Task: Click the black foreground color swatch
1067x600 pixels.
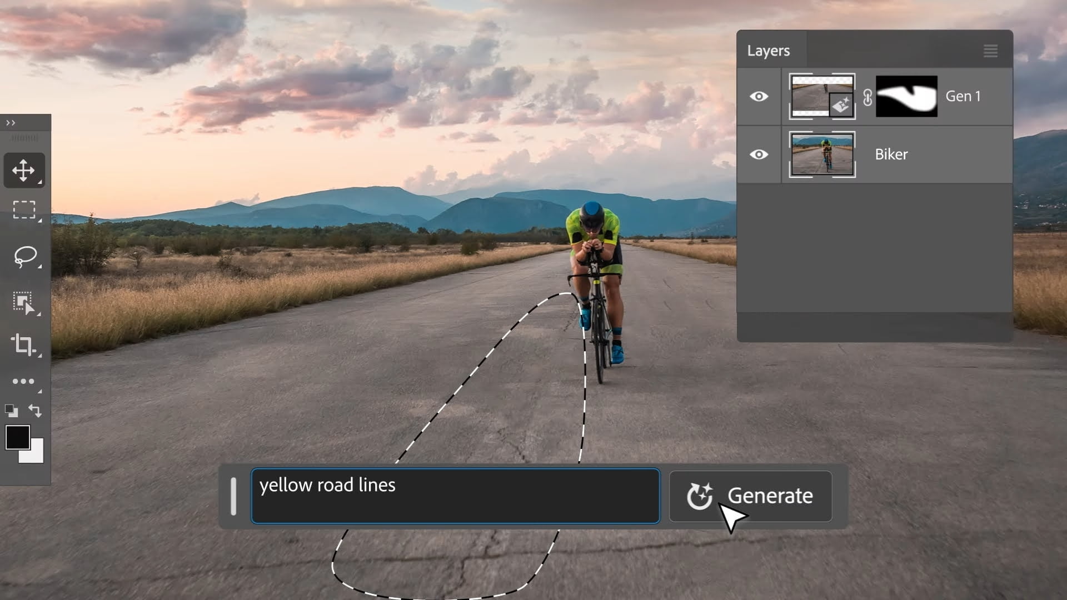Action: pos(17,437)
